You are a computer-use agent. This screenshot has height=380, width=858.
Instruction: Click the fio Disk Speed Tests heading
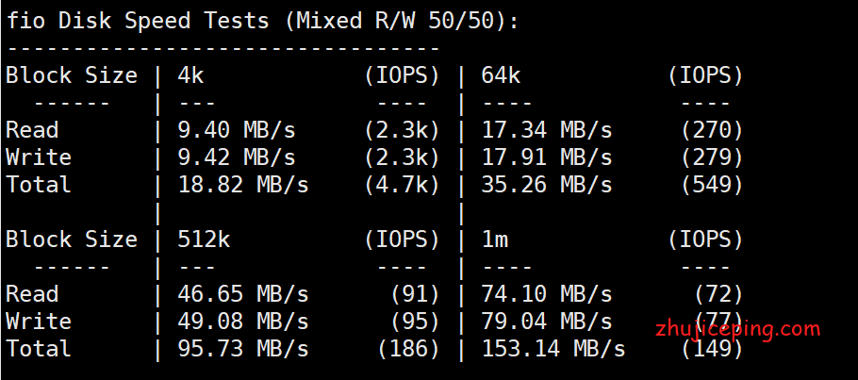(x=262, y=21)
